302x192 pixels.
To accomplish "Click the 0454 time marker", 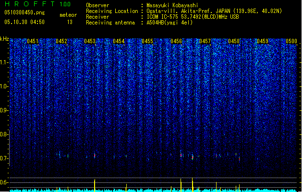I will click(119, 41).
